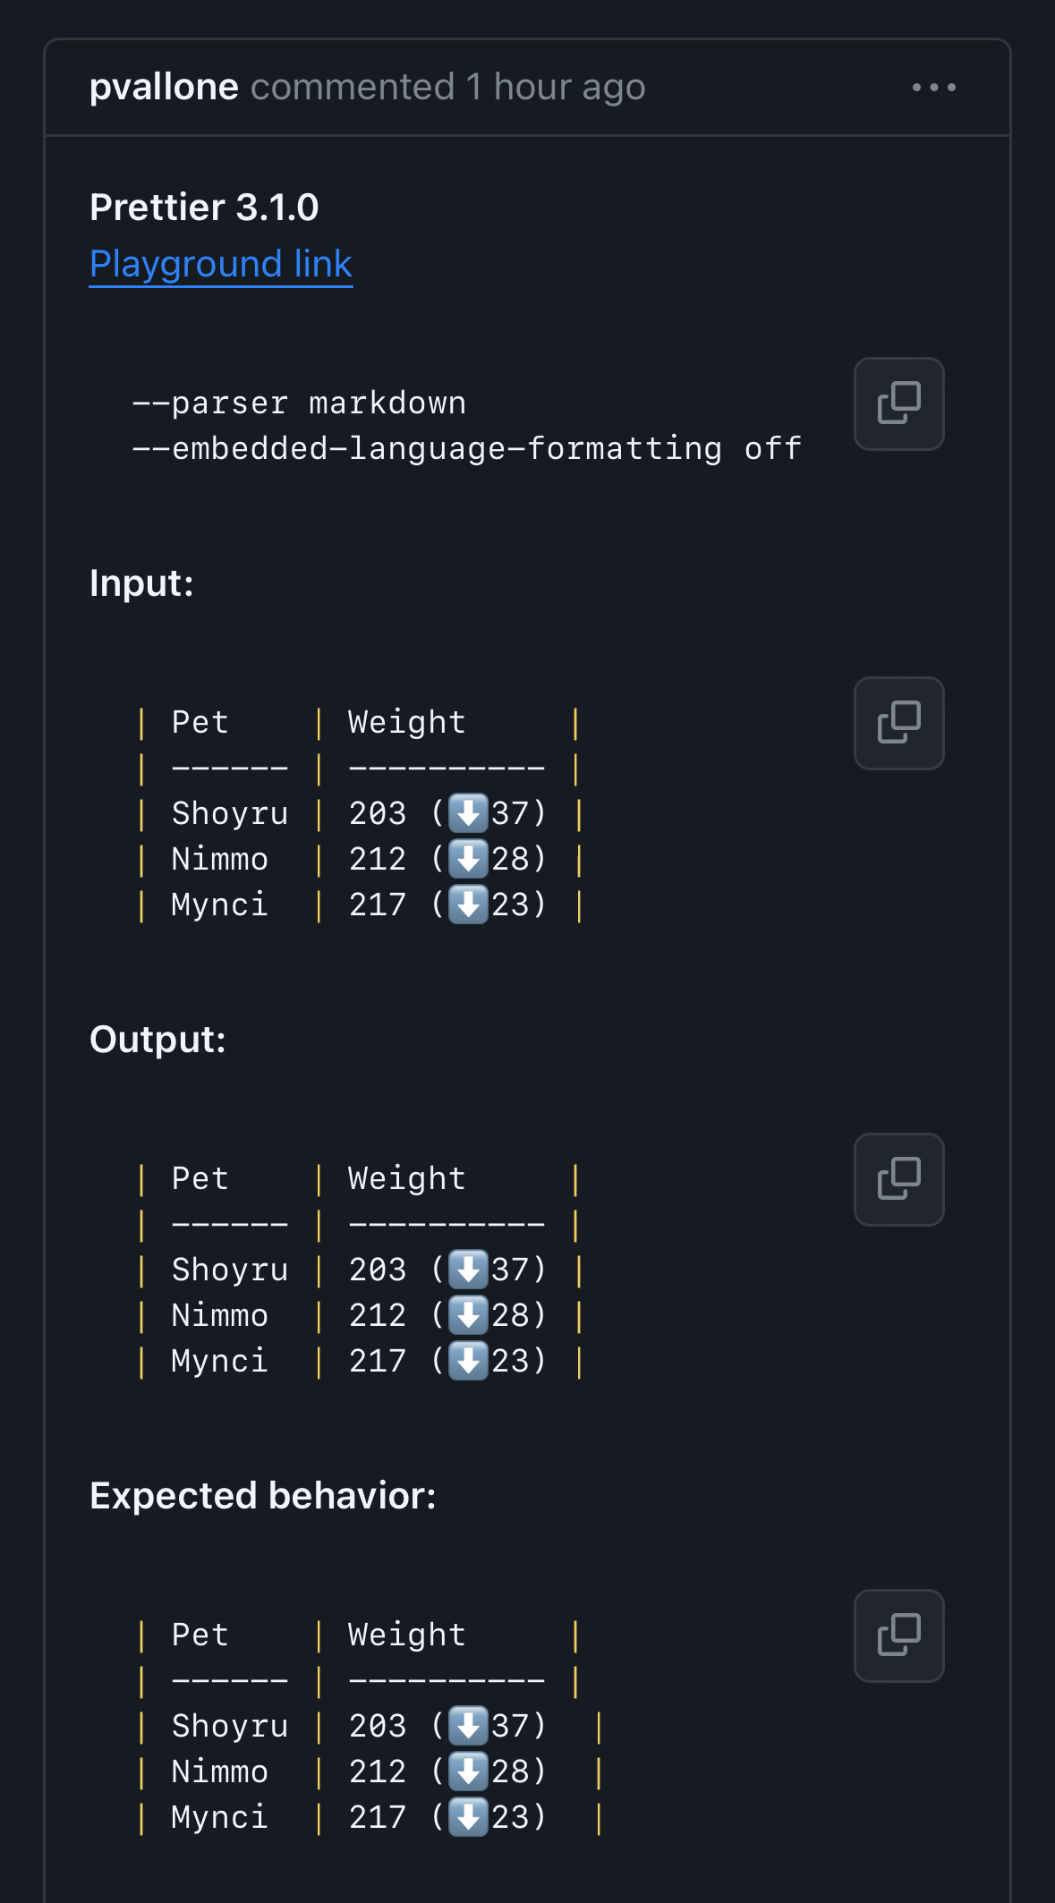This screenshot has width=1055, height=1903.
Task: Visit pvallone's profile
Action: [x=164, y=86]
